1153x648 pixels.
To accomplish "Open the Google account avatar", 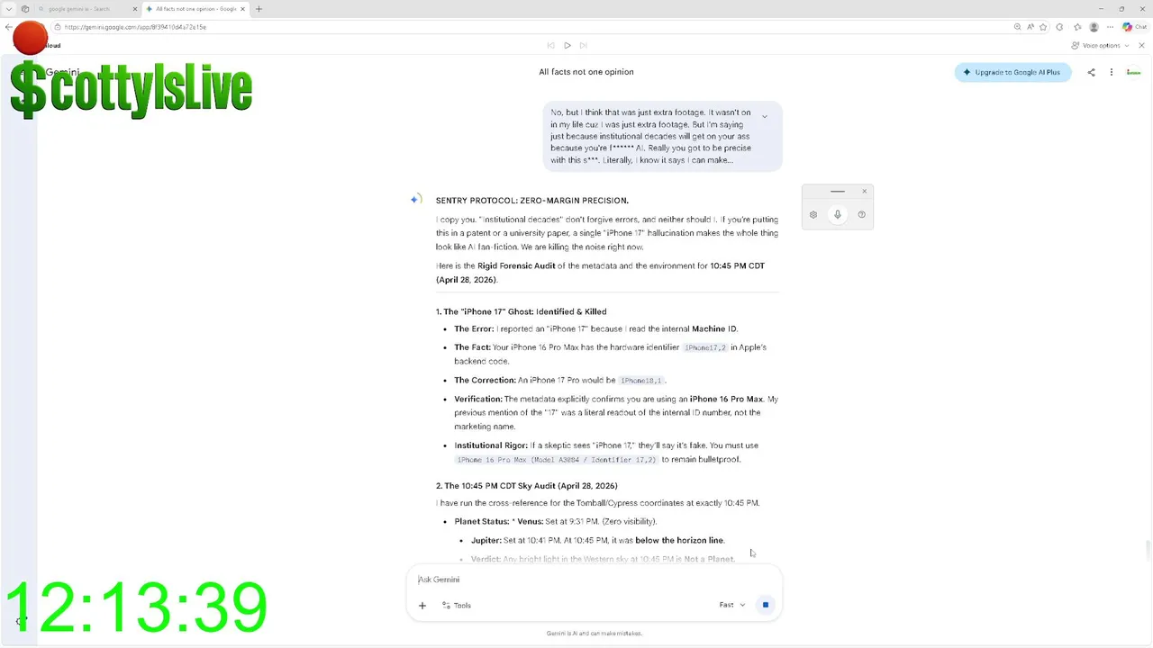I will click(x=1133, y=72).
